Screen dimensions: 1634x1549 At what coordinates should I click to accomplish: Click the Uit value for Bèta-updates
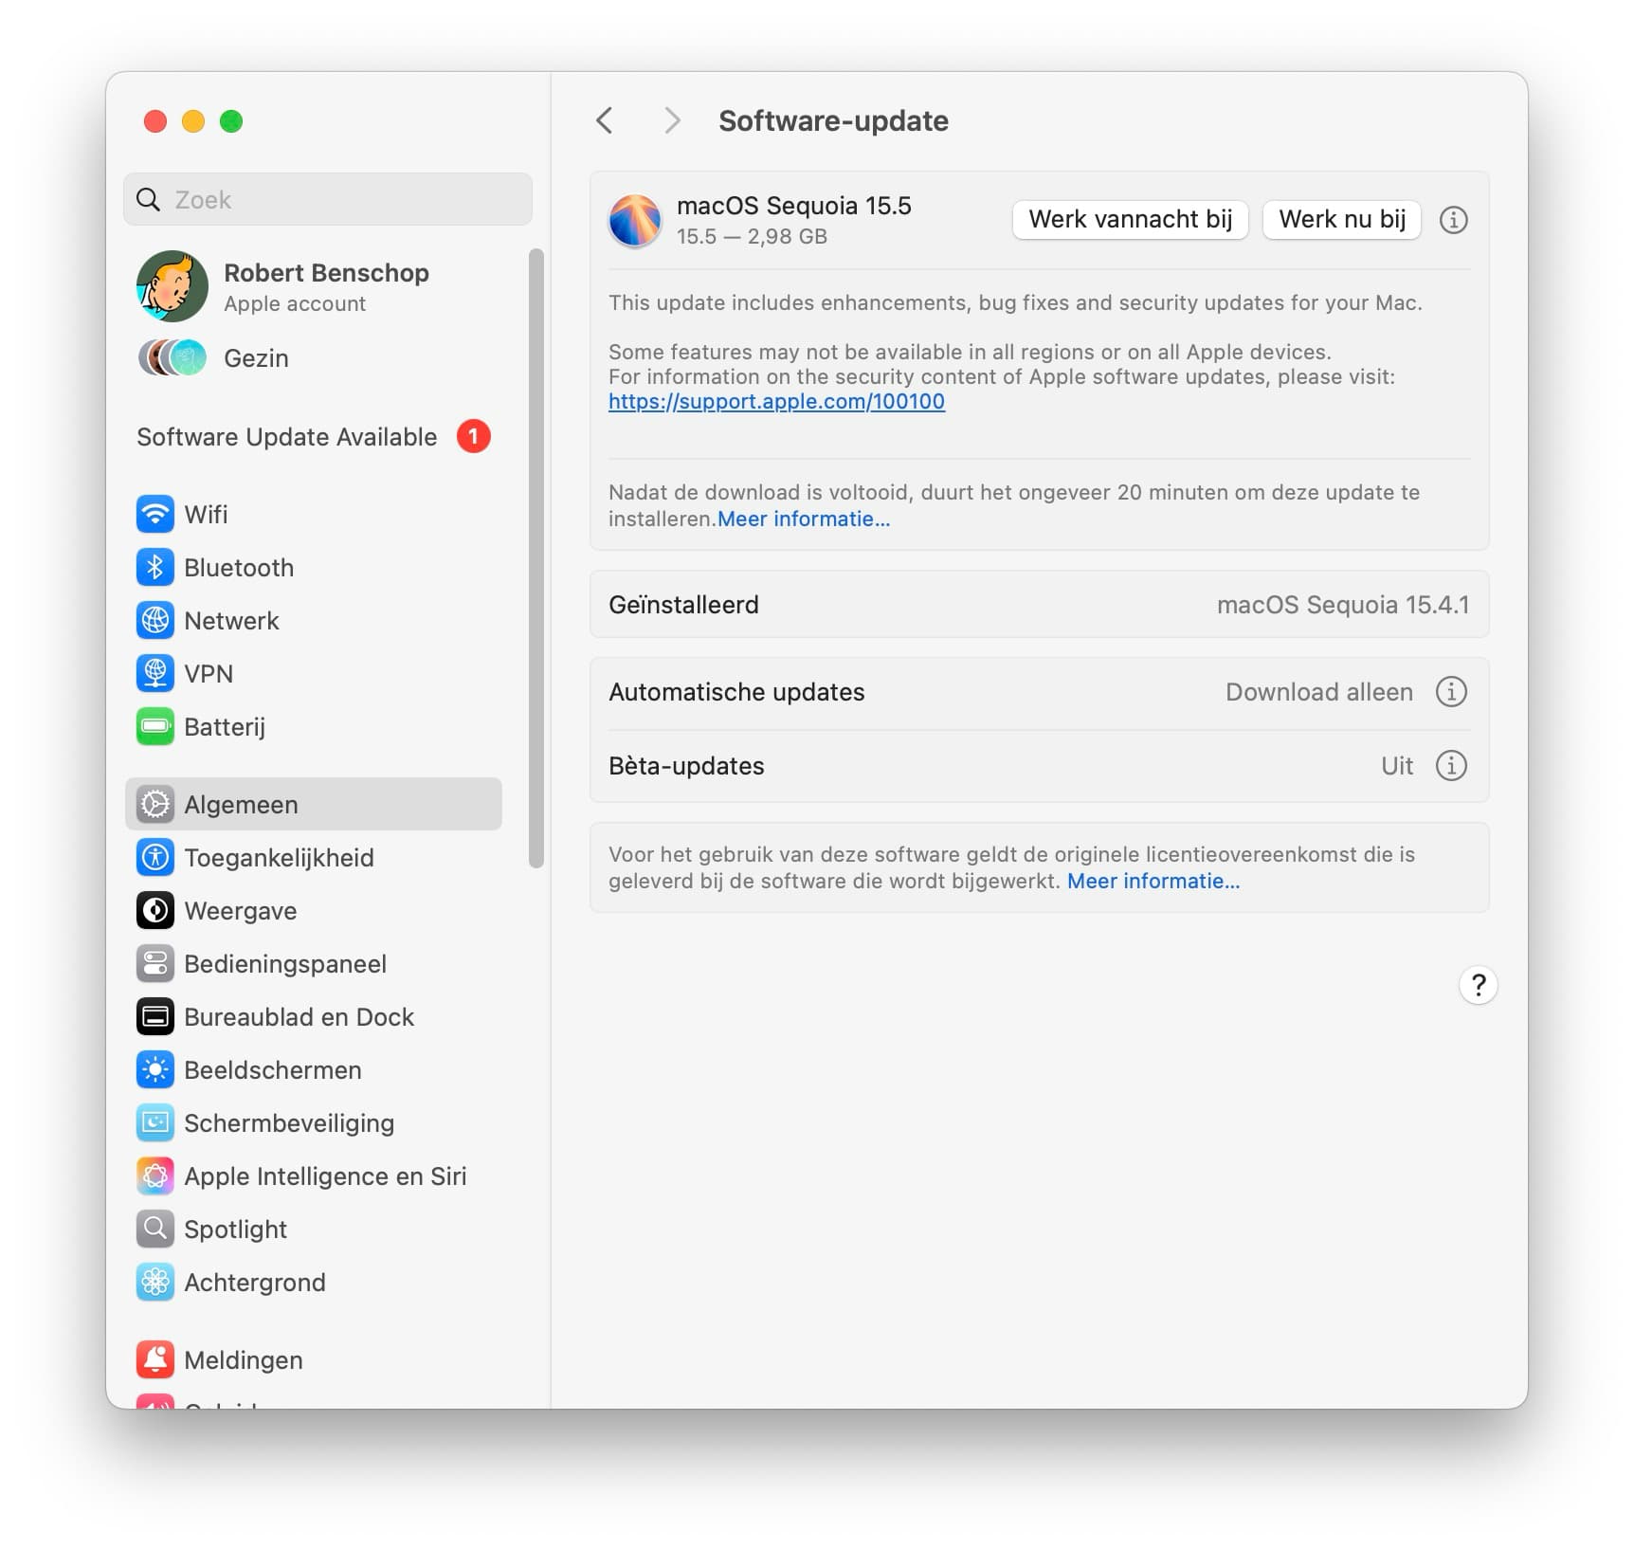click(x=1397, y=766)
